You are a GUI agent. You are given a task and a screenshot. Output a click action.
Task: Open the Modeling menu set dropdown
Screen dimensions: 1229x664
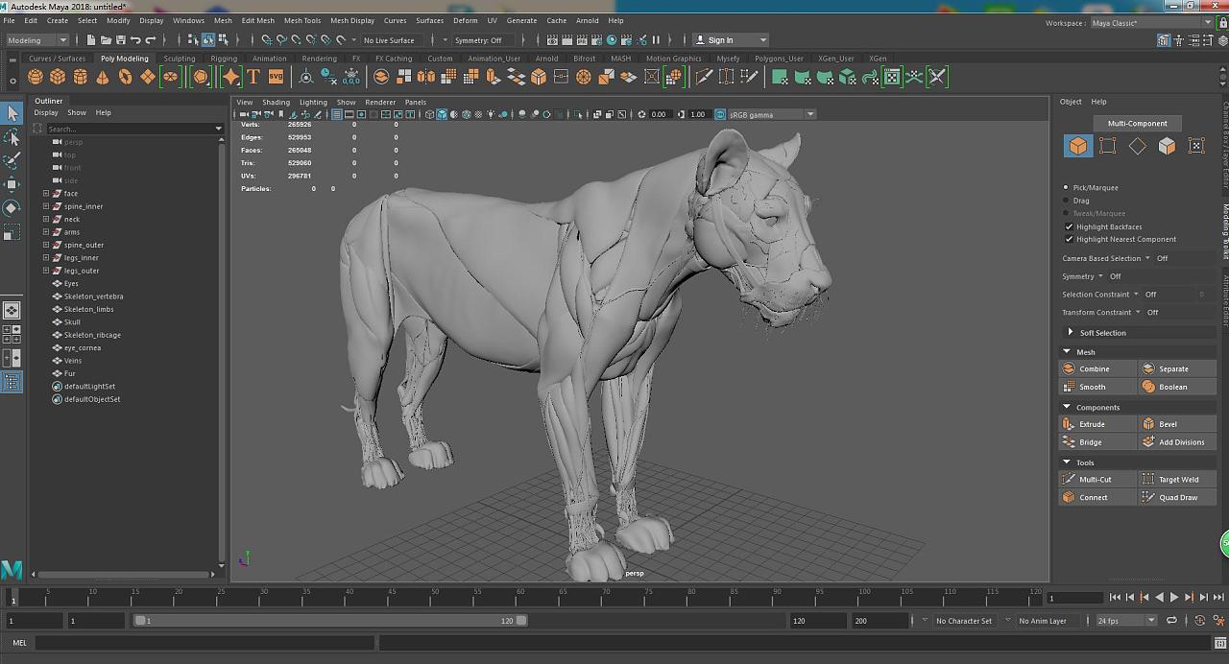coord(37,40)
